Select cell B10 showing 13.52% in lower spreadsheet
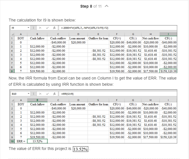The image size is (189, 159). 37,141
